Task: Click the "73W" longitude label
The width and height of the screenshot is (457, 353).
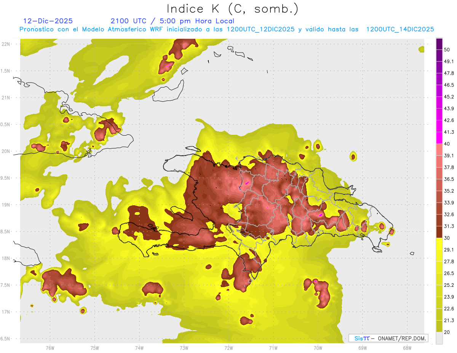Action: pos(184,348)
